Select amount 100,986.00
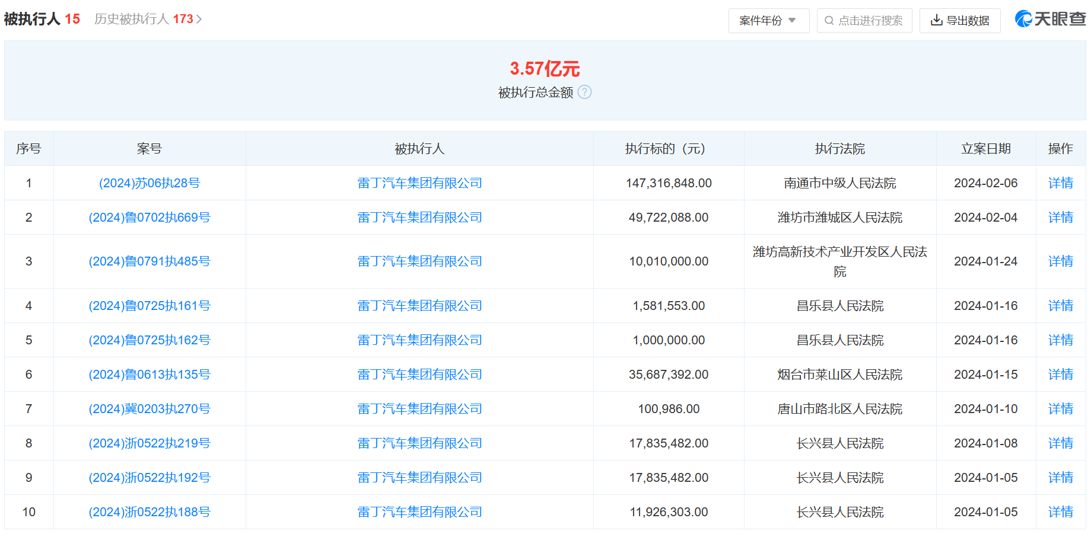The height and width of the screenshot is (534, 1091). point(669,409)
